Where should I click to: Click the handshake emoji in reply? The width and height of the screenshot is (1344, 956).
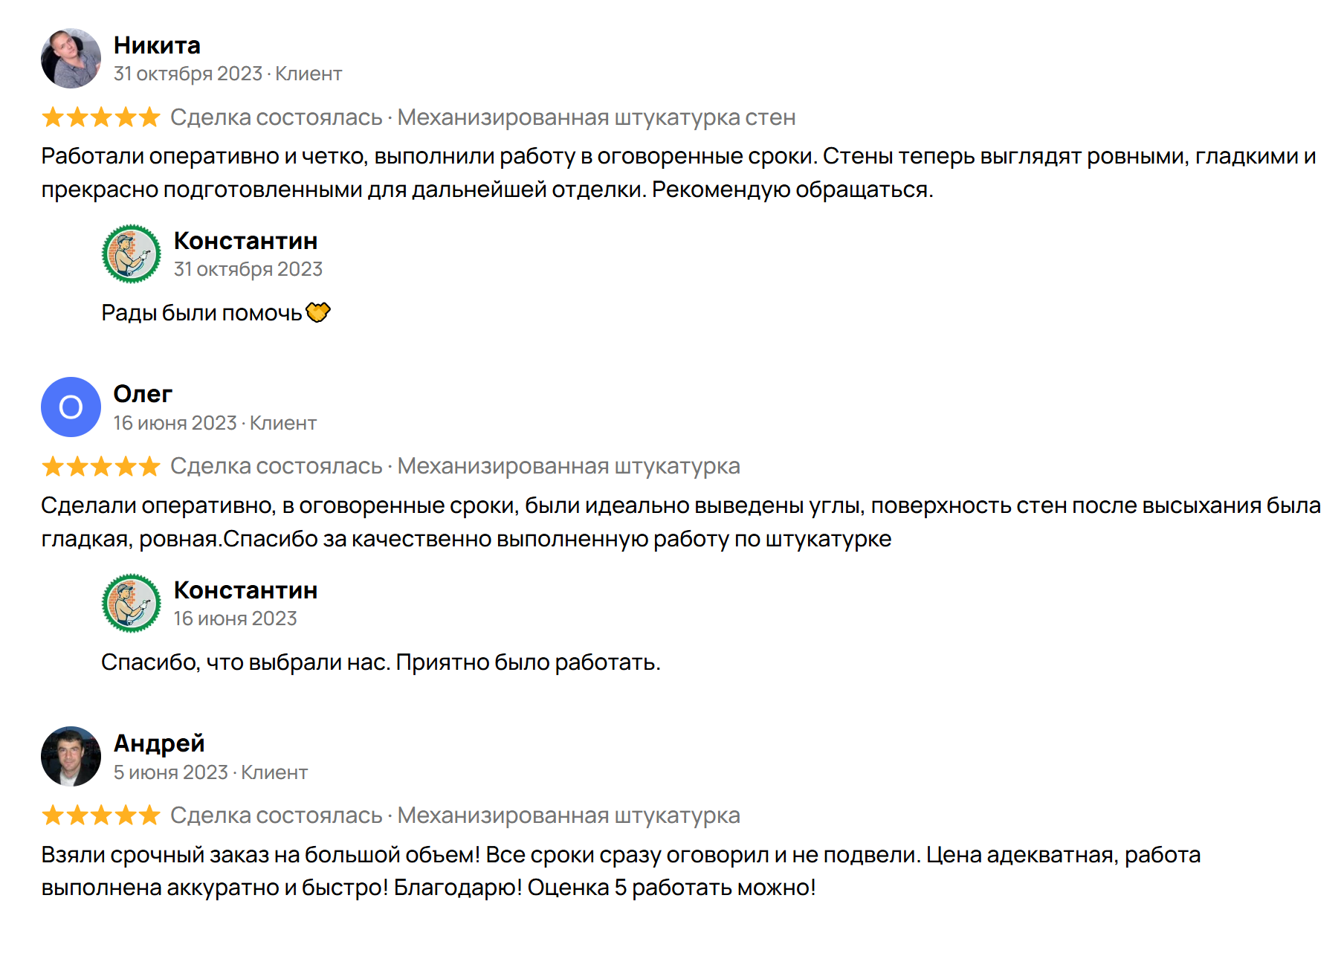(x=318, y=313)
